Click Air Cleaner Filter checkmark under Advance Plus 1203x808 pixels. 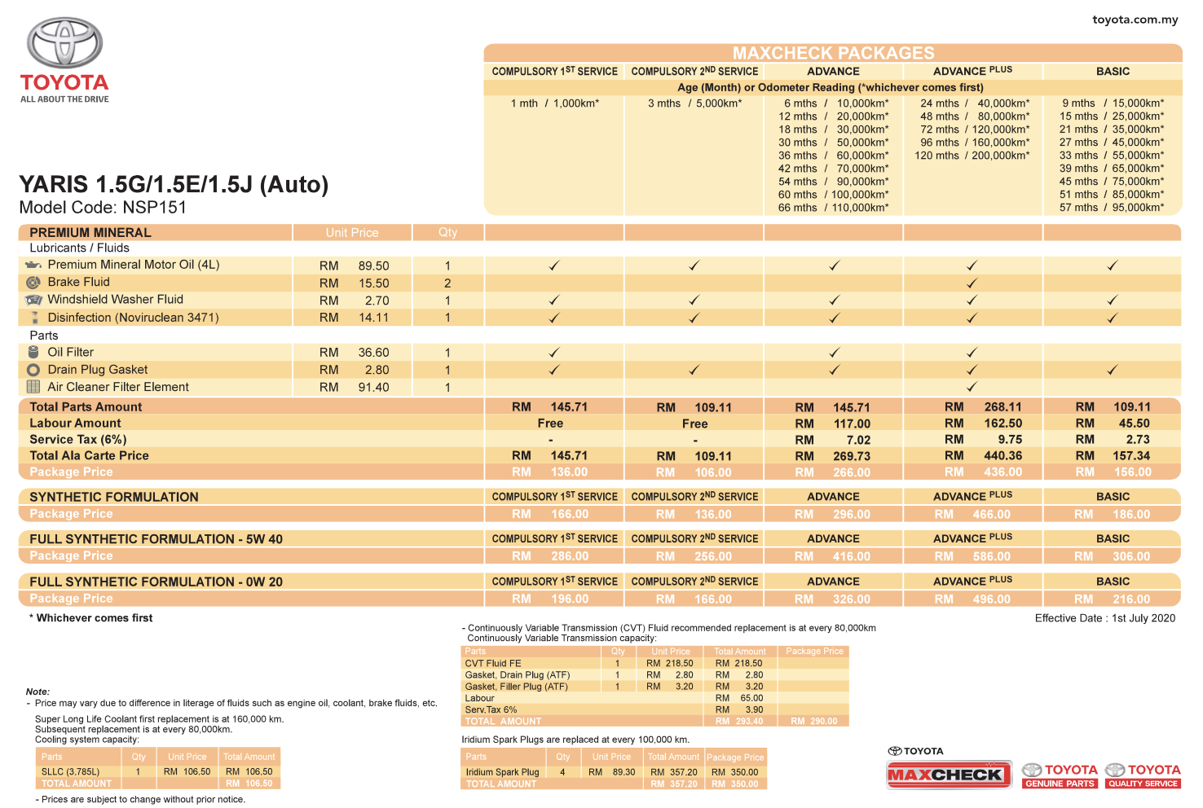click(972, 388)
